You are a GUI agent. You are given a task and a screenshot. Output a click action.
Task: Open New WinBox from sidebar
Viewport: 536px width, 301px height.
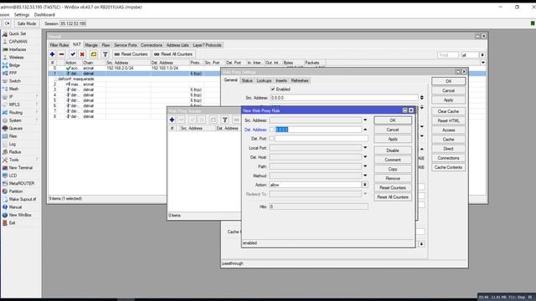point(20,215)
